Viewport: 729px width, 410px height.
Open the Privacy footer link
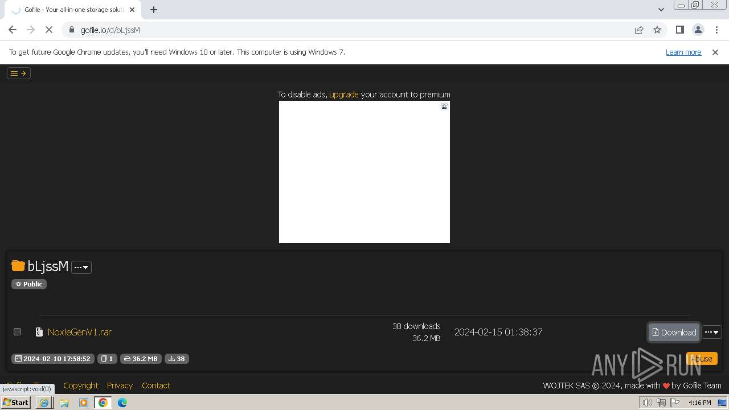[120, 386]
